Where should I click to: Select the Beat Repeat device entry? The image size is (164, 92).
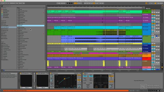tap(22, 16)
